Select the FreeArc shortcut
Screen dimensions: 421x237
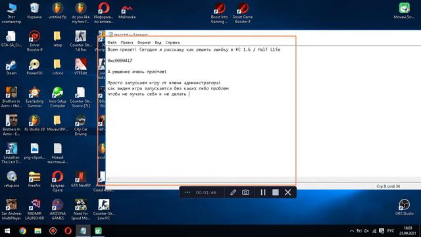click(34, 179)
